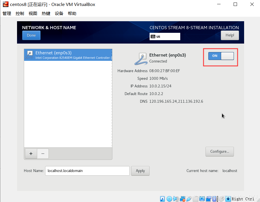This screenshot has width=260, height=202.
Task: Open the 设备 menu
Action: coord(59,13)
